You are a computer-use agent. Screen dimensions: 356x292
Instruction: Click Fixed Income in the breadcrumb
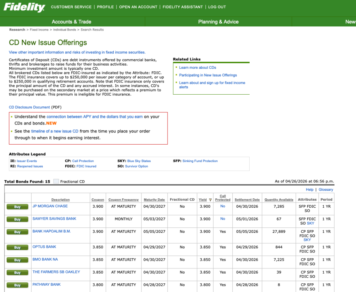pyautogui.click(x=39, y=30)
